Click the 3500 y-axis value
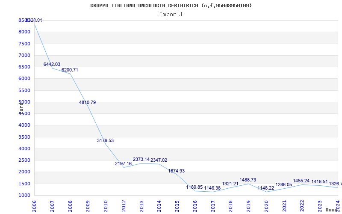The height and width of the screenshot is (214, 342). [24, 137]
